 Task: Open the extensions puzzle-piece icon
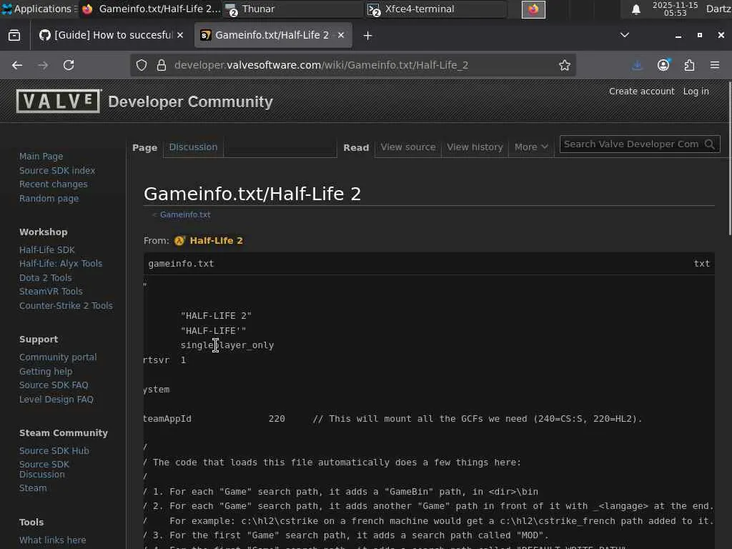(689, 65)
